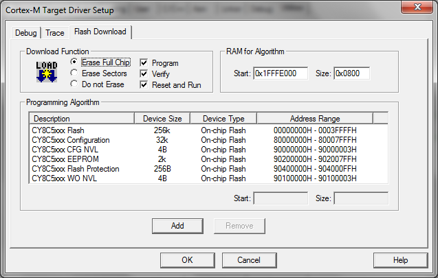Toggle the Program checkbox
This screenshot has width=438, height=278.
point(144,62)
